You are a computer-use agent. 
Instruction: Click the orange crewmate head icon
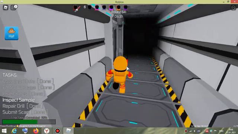coord(118,7)
